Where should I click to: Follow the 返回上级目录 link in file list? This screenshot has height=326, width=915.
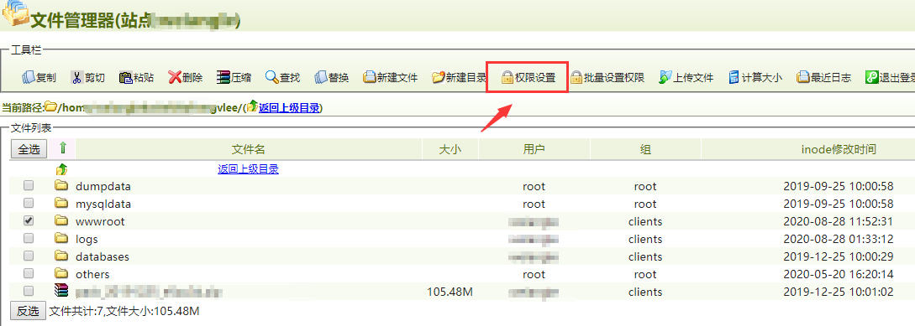coord(248,169)
